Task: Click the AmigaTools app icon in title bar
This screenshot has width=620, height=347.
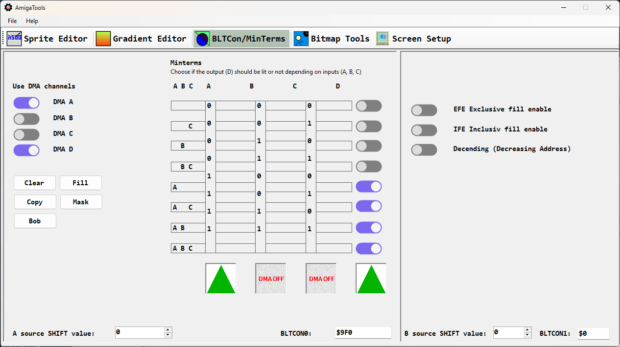Action: (x=8, y=7)
